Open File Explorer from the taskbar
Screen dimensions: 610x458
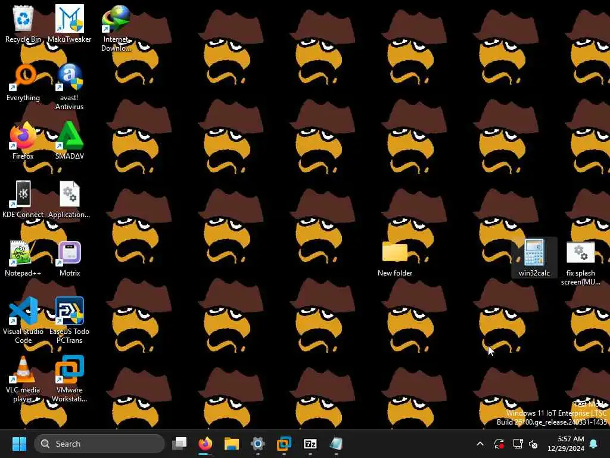pyautogui.click(x=232, y=444)
